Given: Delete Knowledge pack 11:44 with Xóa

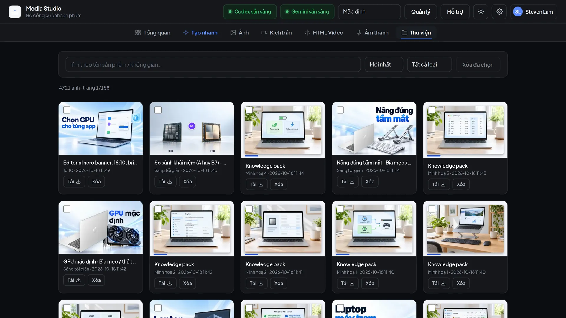Looking at the screenshot, I should point(279,184).
